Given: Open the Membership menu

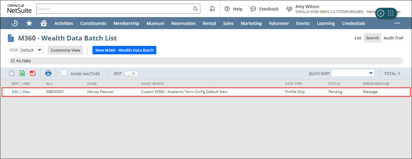Looking at the screenshot, I should coord(126,23).
